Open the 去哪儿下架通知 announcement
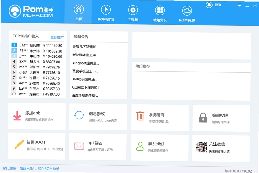This screenshot has height=173, width=259. pos(84,47)
